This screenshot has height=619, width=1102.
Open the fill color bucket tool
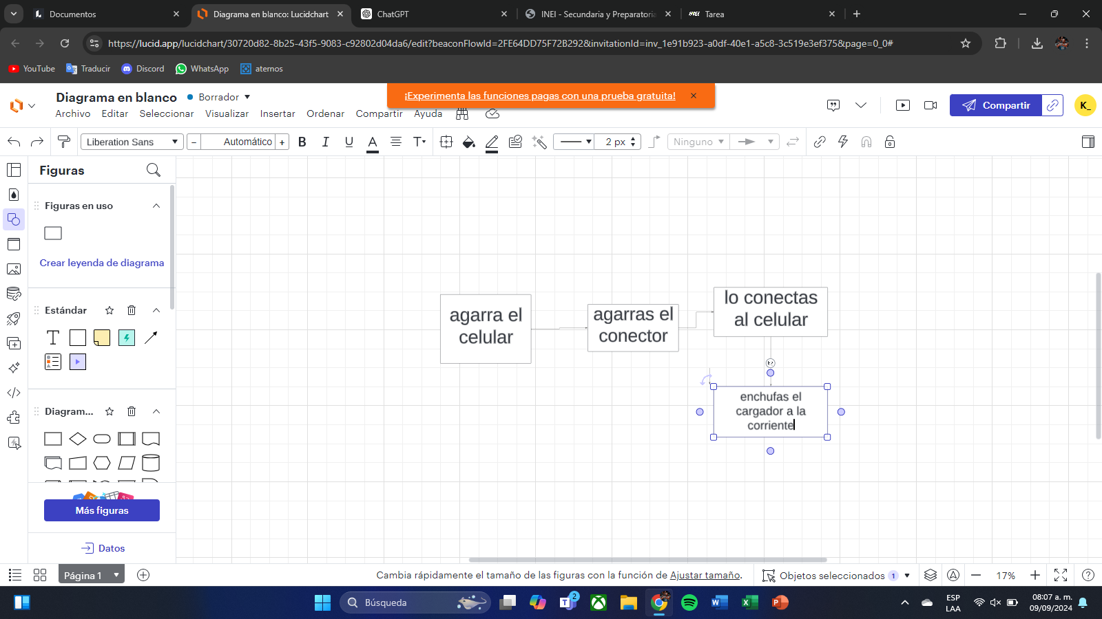[x=469, y=142]
